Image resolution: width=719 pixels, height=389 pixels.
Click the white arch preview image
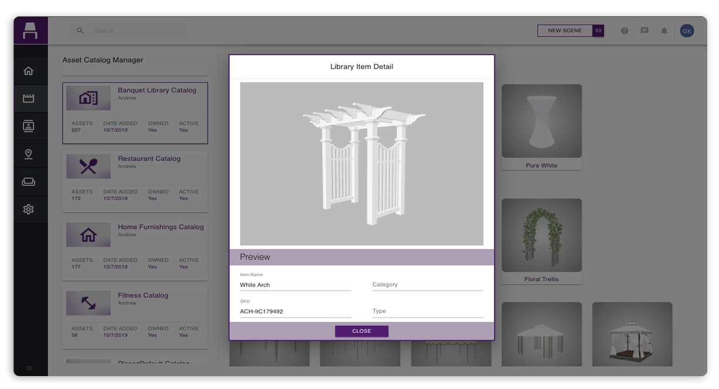[x=362, y=163]
